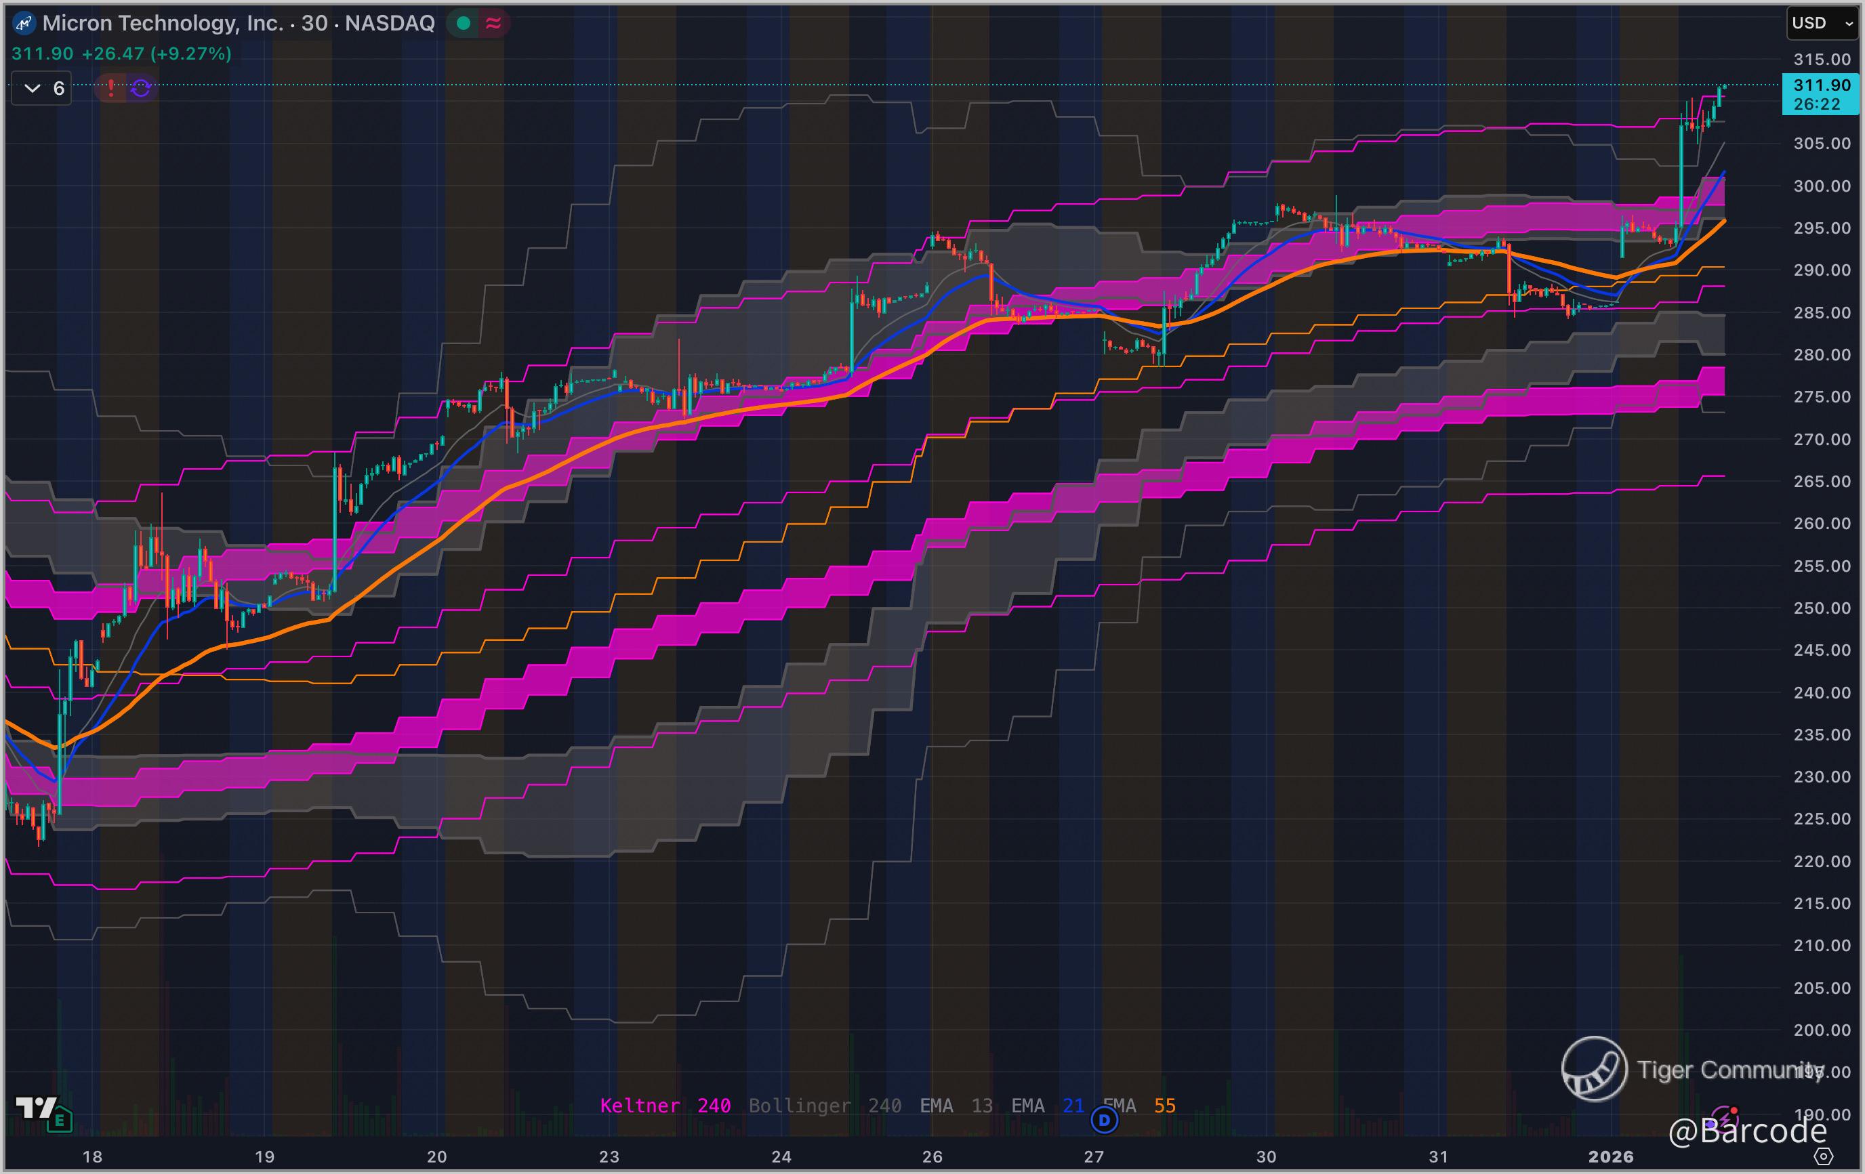Click the lightning bolt flash icon
1865x1174 pixels.
point(1725,1118)
